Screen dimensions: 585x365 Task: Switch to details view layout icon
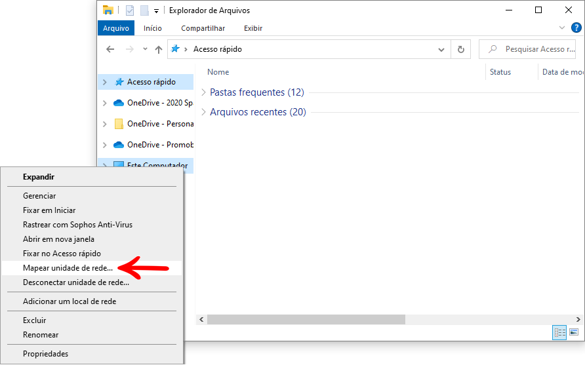coord(559,332)
